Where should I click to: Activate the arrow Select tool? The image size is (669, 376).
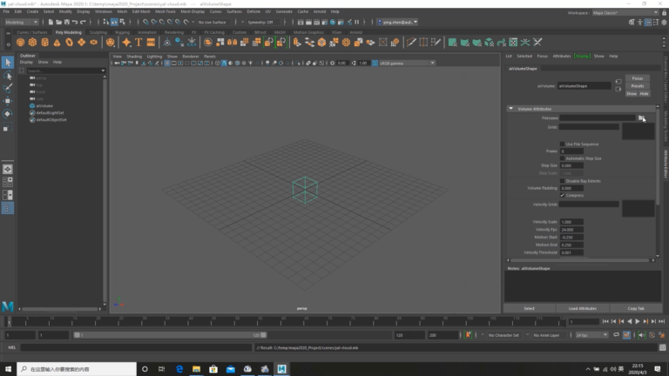7,63
